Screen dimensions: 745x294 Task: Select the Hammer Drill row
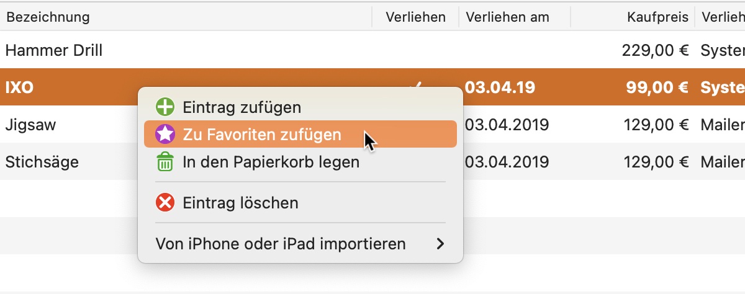point(372,50)
